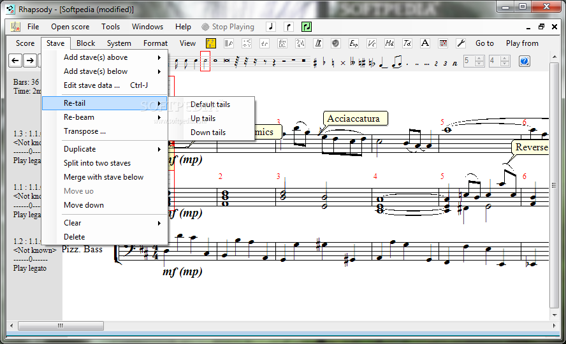The width and height of the screenshot is (566, 344).
Task: Decrease the spinner showing 4
Action: pos(505,64)
